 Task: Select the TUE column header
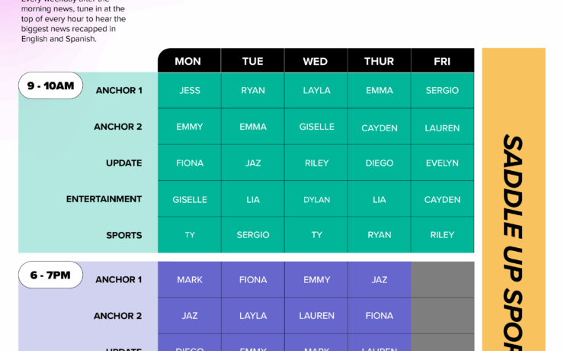pos(252,61)
